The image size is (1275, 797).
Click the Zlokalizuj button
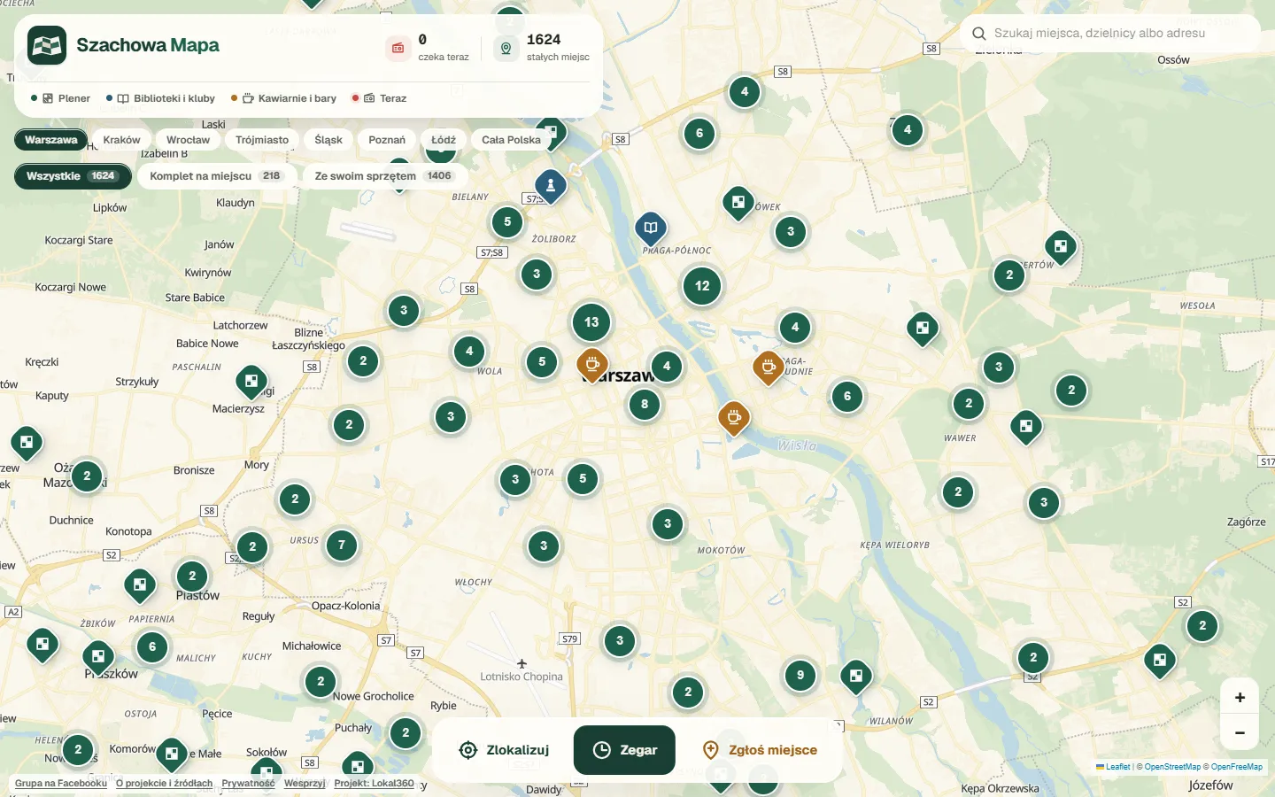pyautogui.click(x=505, y=750)
